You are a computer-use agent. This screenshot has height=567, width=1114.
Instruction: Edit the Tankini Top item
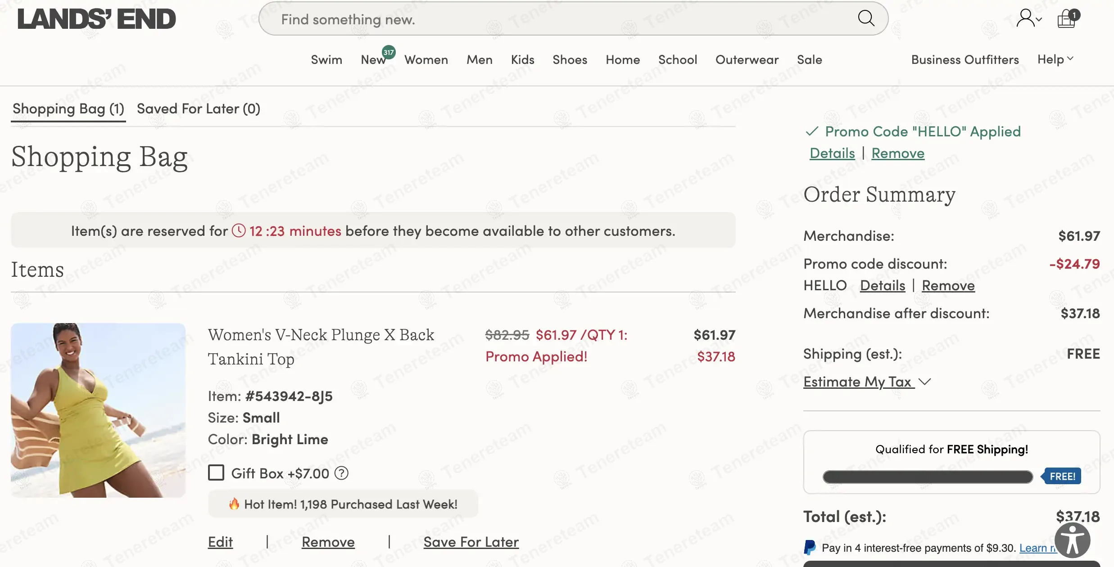pyautogui.click(x=220, y=542)
